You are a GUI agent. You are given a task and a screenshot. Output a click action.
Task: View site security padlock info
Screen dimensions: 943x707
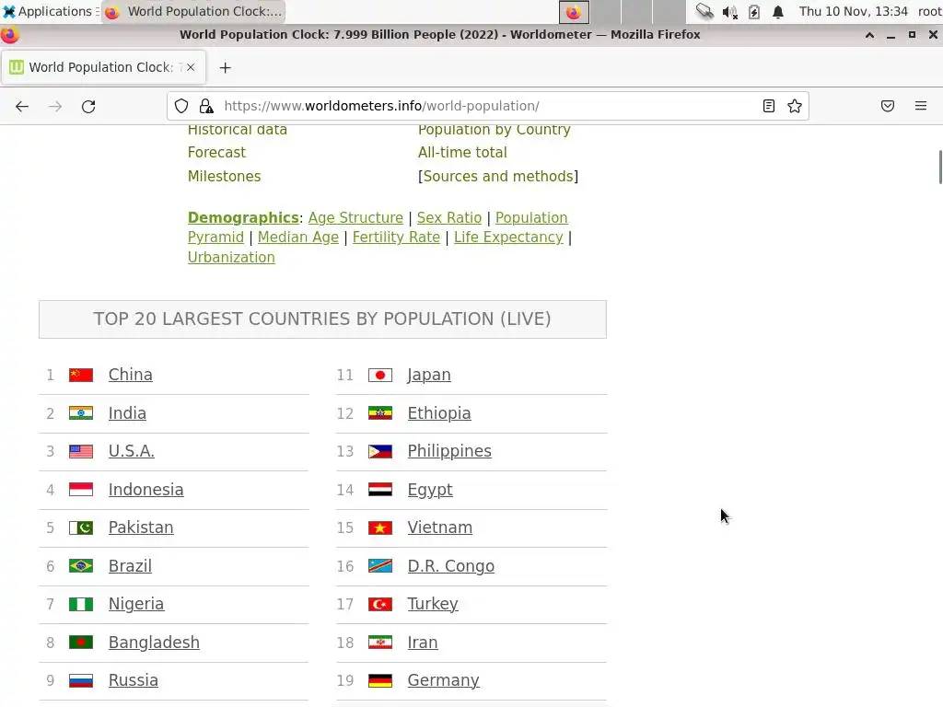point(206,107)
